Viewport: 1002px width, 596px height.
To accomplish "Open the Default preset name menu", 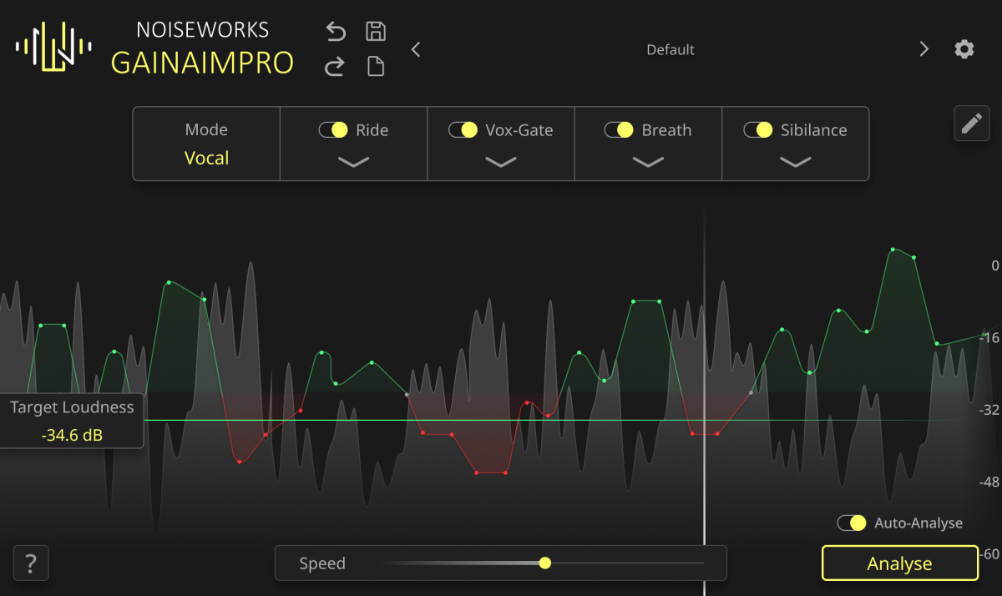I will click(671, 50).
